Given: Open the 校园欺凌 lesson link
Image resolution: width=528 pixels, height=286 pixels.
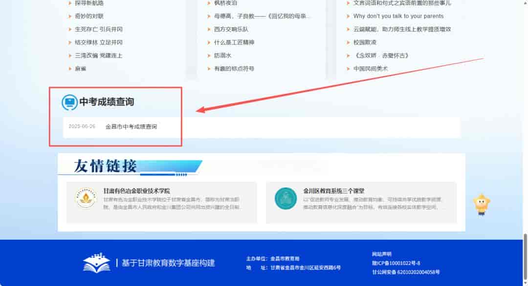Looking at the screenshot, I should 365,42.
